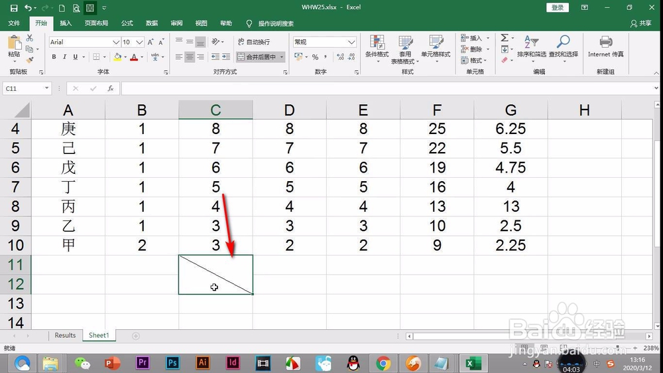Switch to the 公式 ribbon tab
The height and width of the screenshot is (373, 663).
(127, 23)
